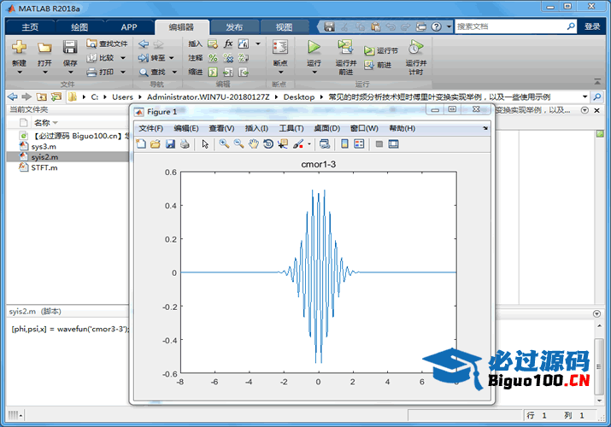Viewport: 611px width, 427px height.
Task: Open the Insert menu in Figure 1
Action: (256, 128)
